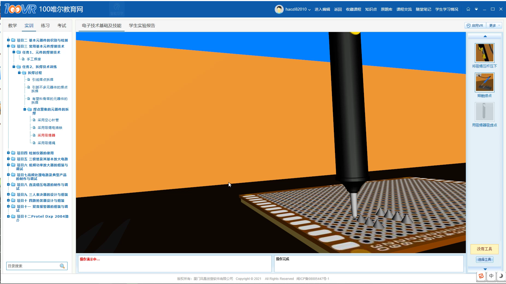This screenshot has height=284, width=506.
Task: Select the 用吸锡器吸焊点 tool thumbnail
Action: pyautogui.click(x=484, y=112)
